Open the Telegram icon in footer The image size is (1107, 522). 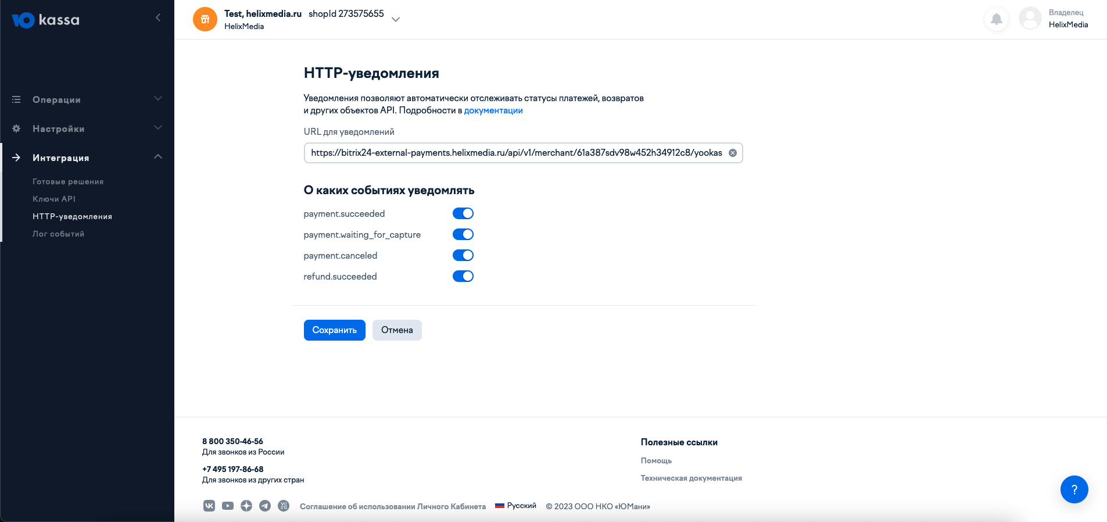(265, 506)
